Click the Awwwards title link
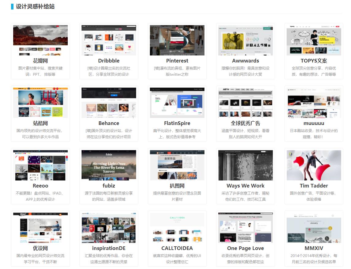The height and width of the screenshot is (269, 351). pos(246,61)
